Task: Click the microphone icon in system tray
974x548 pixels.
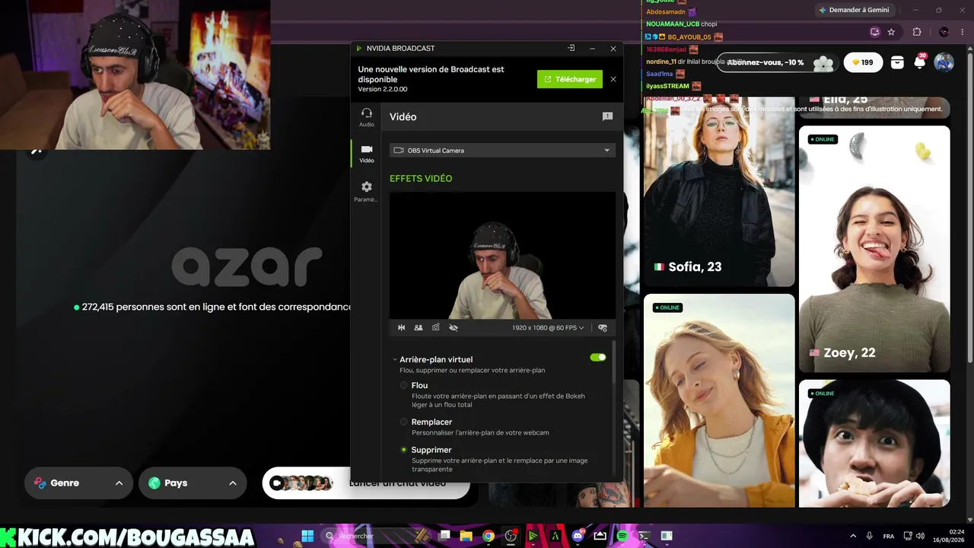Action: click(870, 536)
